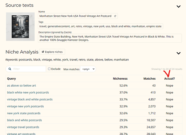The image size is (186, 135).
Task: Select the 32.9% nicheness value
Action: (x=123, y=106)
